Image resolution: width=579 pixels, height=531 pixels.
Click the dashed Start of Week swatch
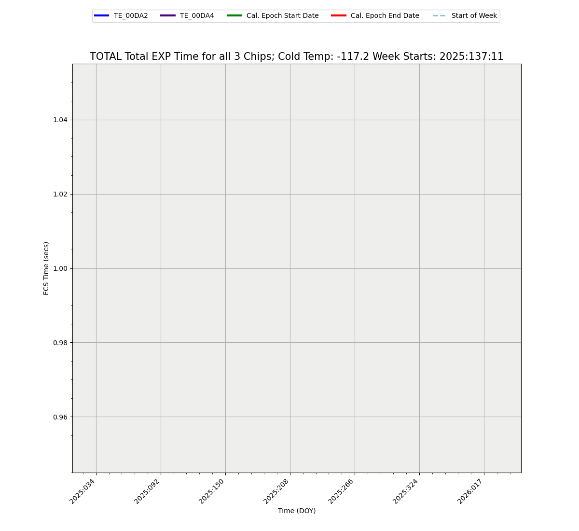[439, 16]
